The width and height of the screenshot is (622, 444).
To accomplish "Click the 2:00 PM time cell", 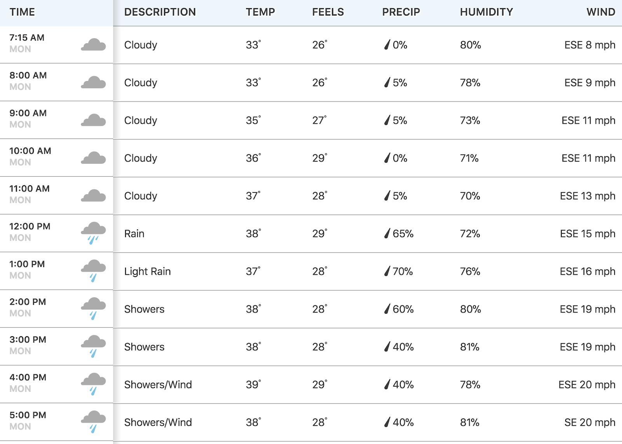I will 56,309.
